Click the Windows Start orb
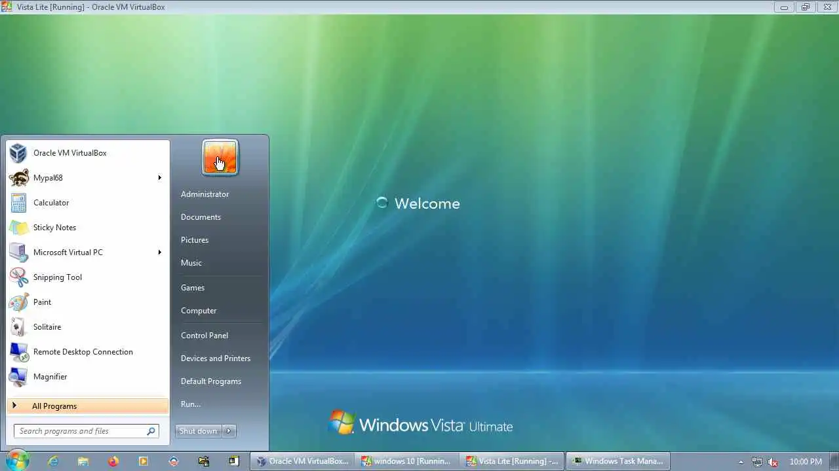The image size is (839, 471). coord(17,460)
